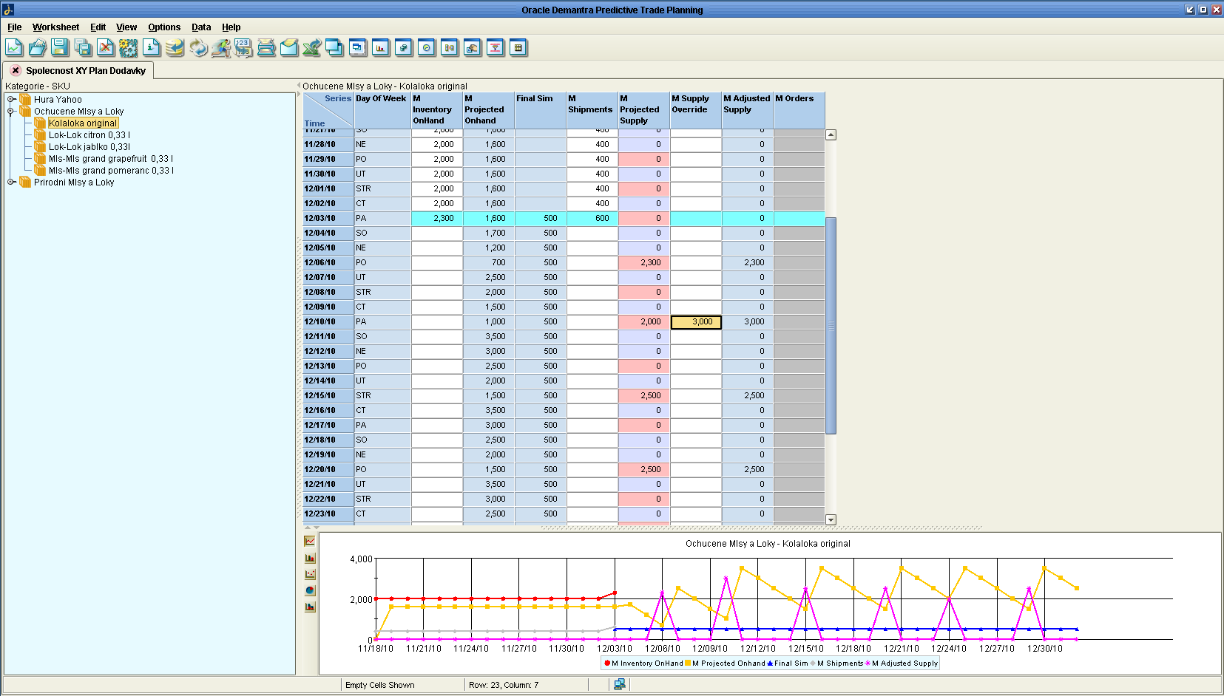
Task: Click the New Worksheet toolbar icon
Action: 14,48
